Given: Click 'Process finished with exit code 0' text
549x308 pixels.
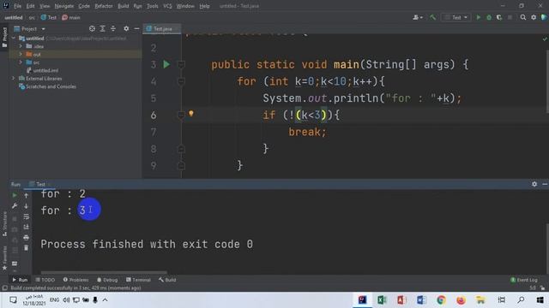Looking at the screenshot, I should click(147, 244).
